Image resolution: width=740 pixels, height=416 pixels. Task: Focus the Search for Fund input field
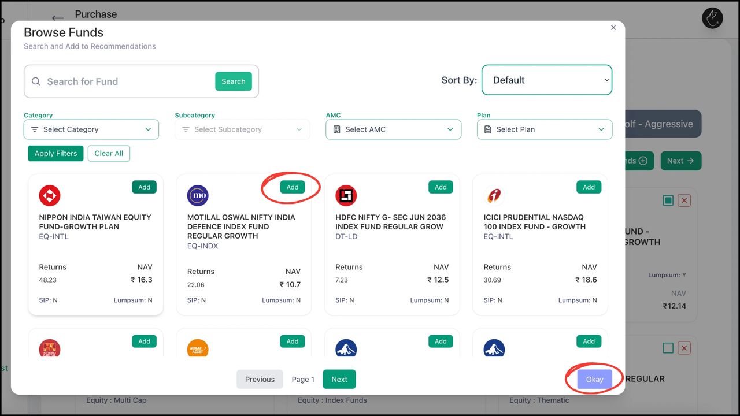click(127, 81)
